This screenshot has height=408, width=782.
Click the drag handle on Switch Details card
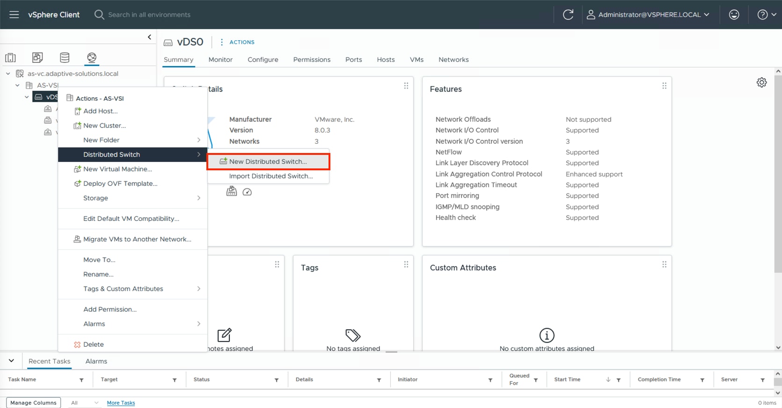tap(406, 86)
